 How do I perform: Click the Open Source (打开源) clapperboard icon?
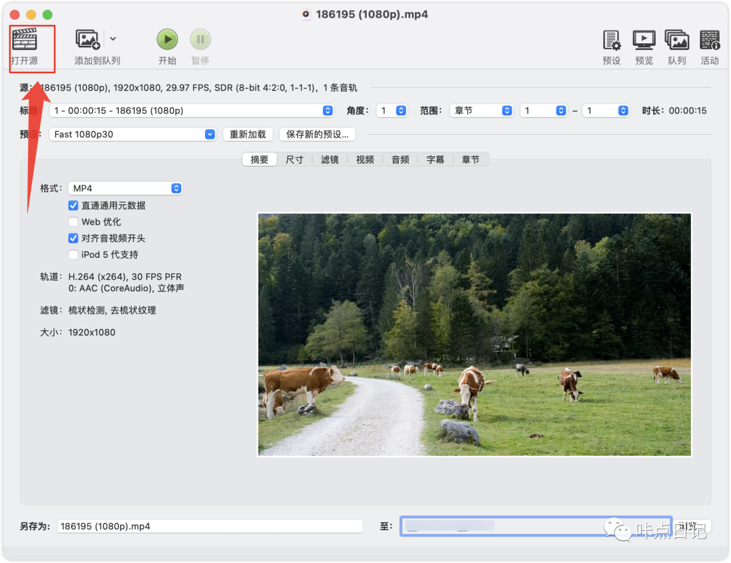[x=24, y=39]
